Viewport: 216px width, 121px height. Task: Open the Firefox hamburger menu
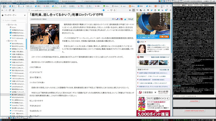point(170,10)
